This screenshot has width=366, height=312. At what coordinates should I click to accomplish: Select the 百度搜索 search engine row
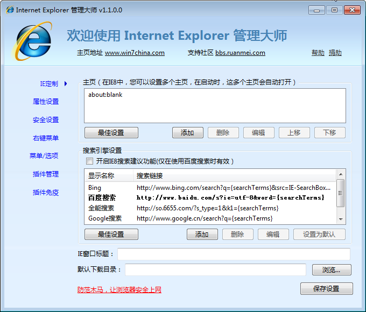(210, 197)
